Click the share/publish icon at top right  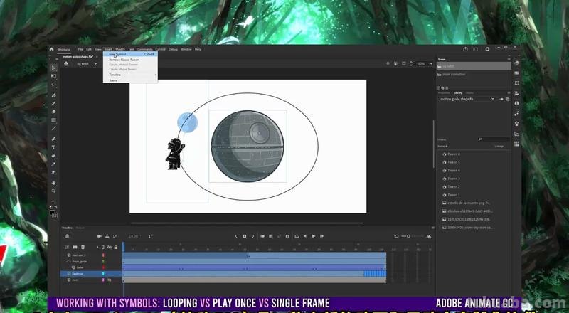click(466, 49)
